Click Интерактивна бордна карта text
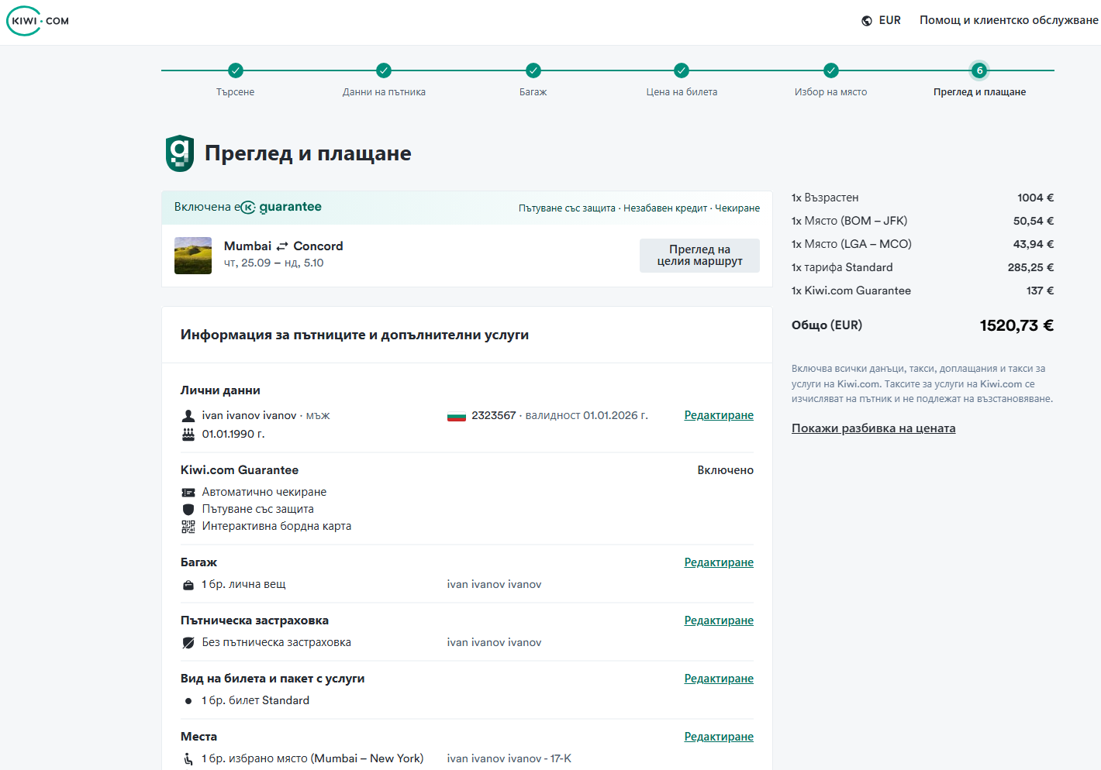Screen dimensions: 1101x770 [x=277, y=527]
